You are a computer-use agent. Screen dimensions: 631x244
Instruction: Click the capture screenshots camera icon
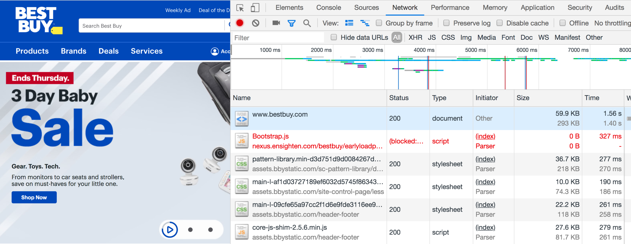tap(276, 23)
